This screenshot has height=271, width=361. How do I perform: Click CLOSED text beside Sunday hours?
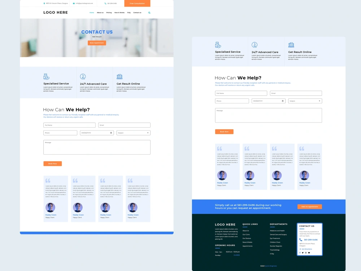(237, 255)
